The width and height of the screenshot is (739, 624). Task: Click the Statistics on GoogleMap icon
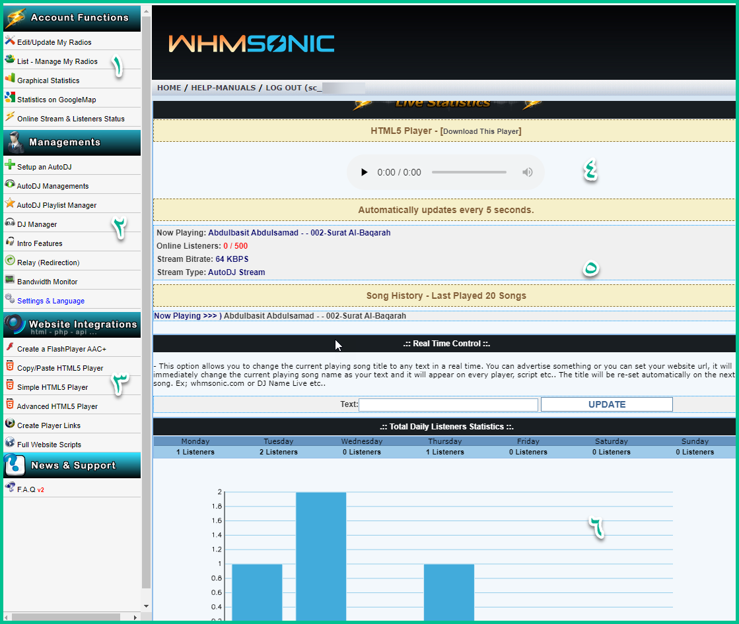pos(9,98)
